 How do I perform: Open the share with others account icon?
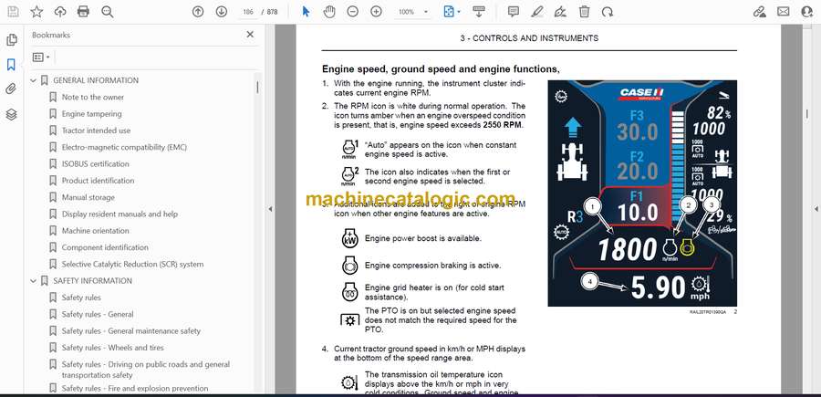tap(807, 12)
